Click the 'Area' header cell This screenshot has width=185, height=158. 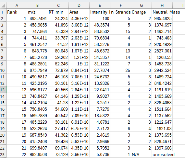[79, 12]
